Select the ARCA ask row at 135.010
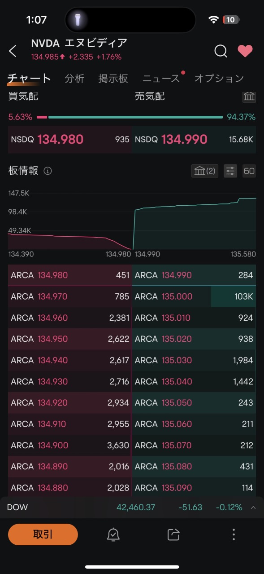264x574 pixels. pyautogui.click(x=194, y=318)
